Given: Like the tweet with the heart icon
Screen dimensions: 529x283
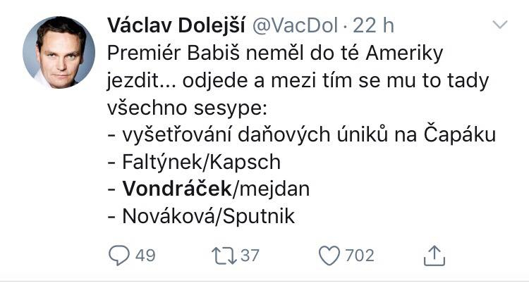Looking at the screenshot, I should (x=329, y=256).
